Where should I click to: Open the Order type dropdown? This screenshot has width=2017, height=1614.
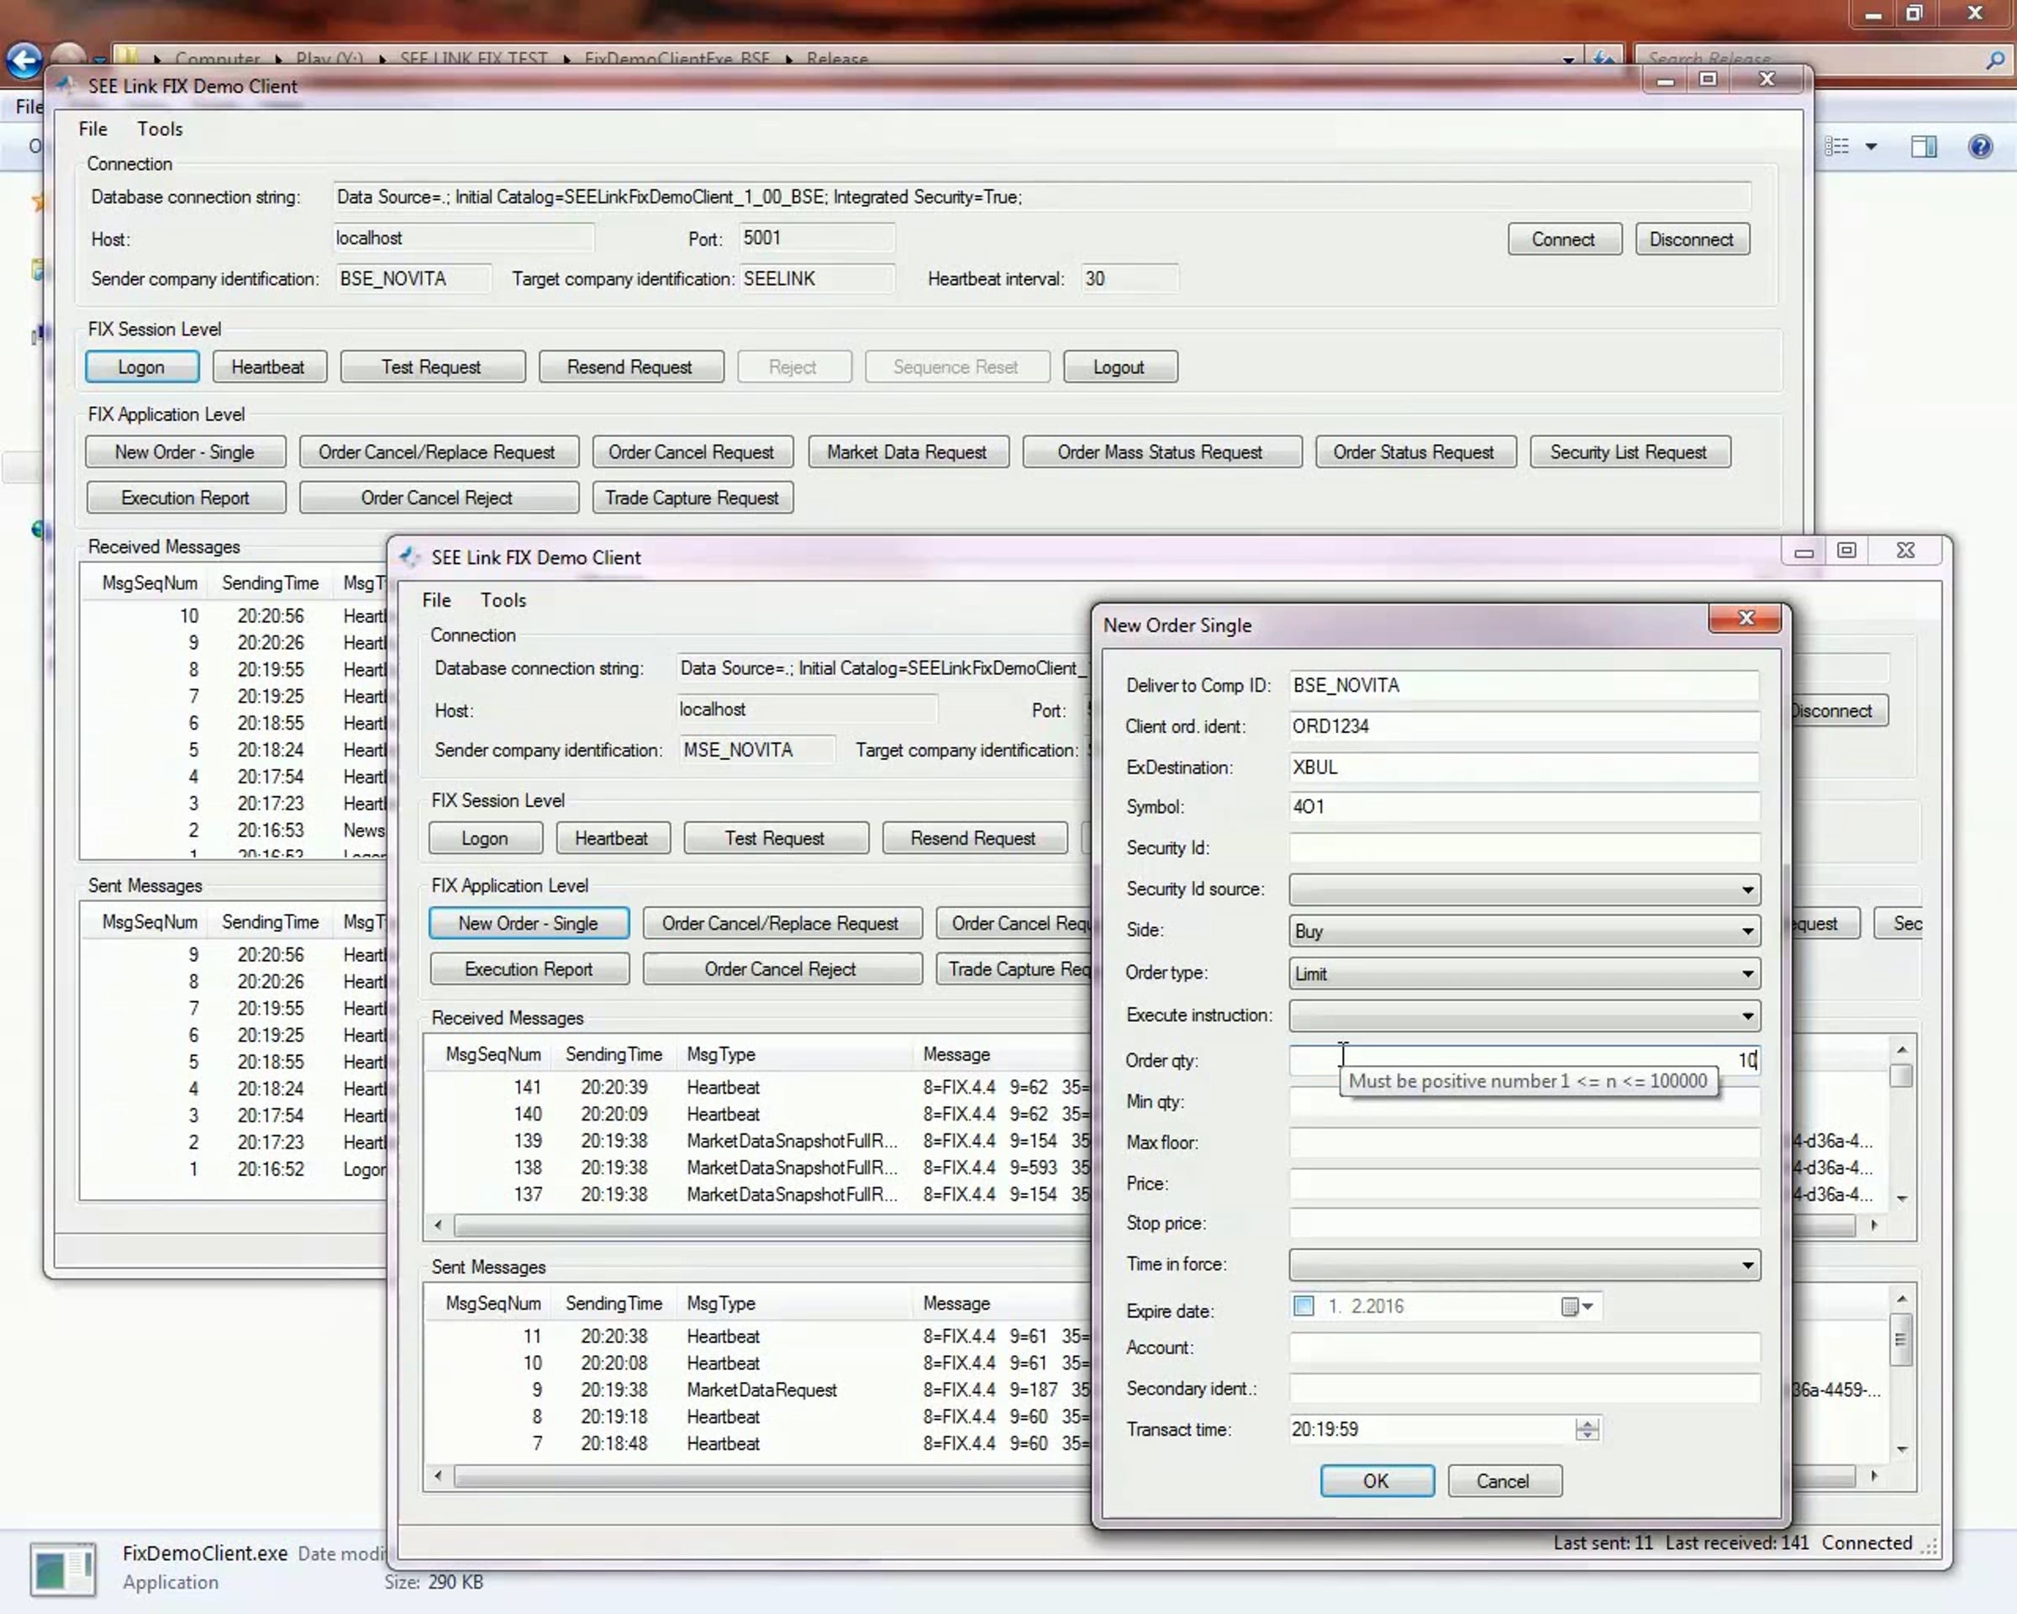1746,973
